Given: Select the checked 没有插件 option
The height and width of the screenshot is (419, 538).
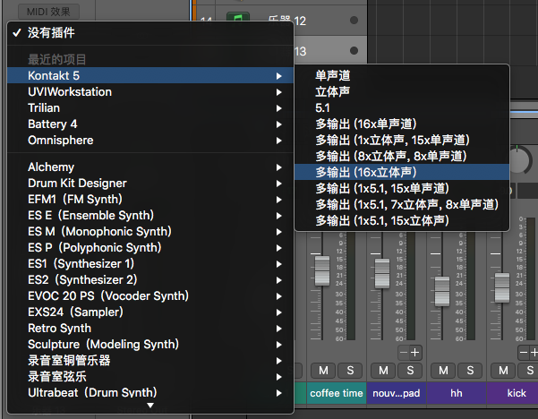Looking at the screenshot, I should pyautogui.click(x=150, y=33).
